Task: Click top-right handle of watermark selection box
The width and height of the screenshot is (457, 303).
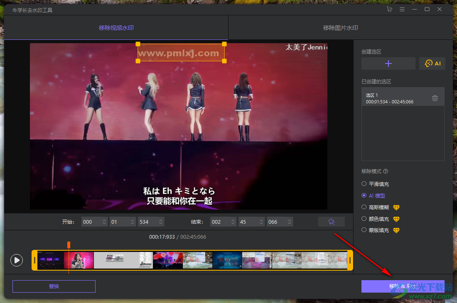Action: pos(224,44)
